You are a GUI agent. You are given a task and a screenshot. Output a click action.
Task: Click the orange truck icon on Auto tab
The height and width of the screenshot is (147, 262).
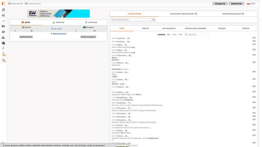tap(23, 22)
